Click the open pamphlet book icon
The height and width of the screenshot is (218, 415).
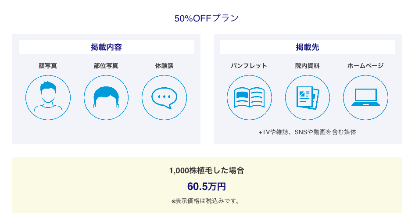249,97
